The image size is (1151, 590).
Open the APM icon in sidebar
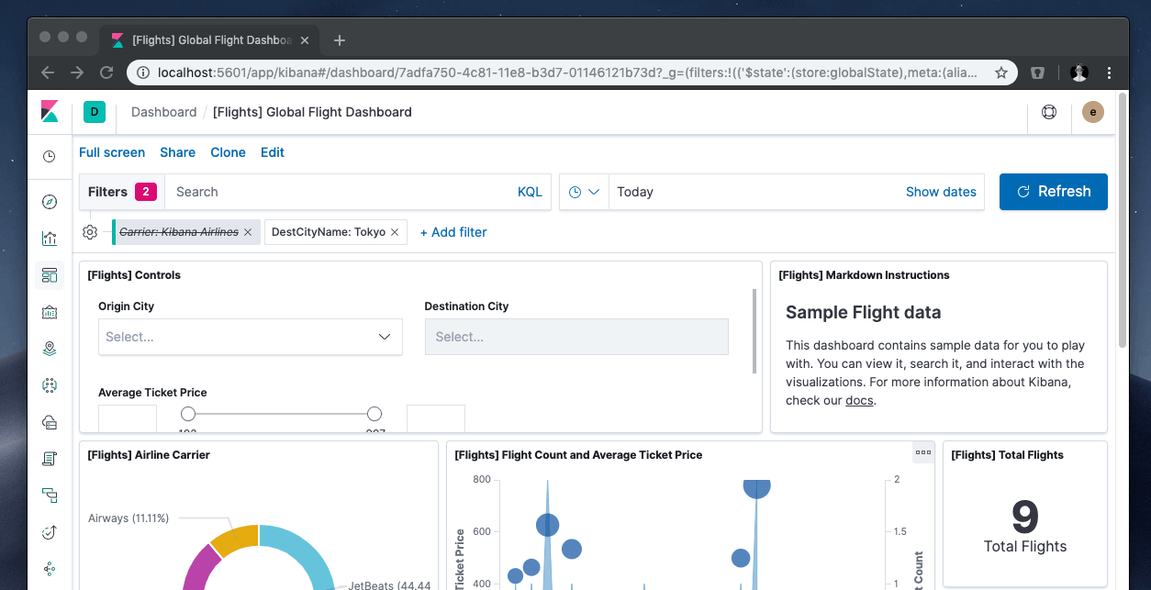(x=50, y=495)
